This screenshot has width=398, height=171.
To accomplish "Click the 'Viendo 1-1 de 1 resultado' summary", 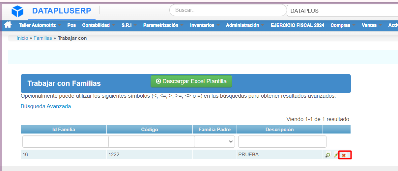I will click(318, 119).
